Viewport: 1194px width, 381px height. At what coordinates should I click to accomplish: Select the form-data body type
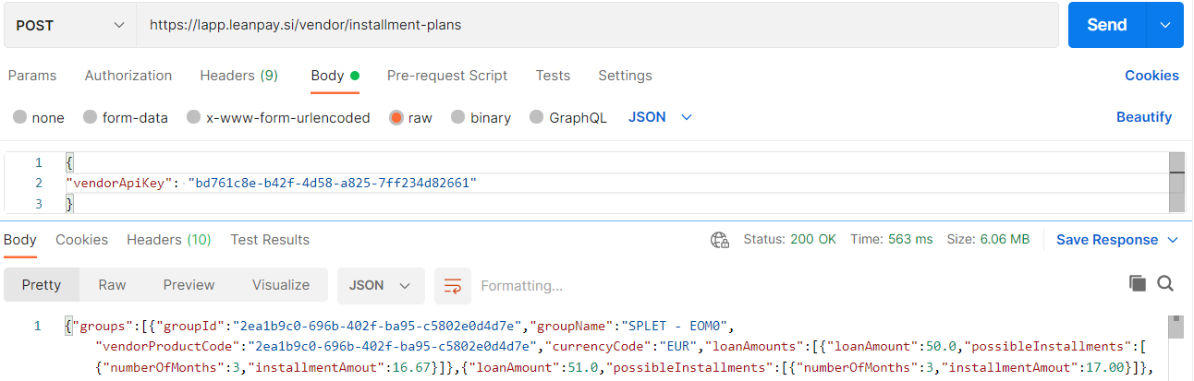point(126,117)
